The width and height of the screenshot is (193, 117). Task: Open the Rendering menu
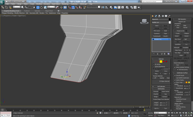click(65, 4)
